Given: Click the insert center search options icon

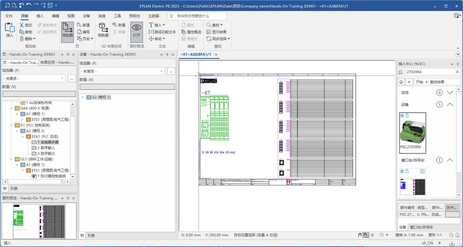Looking at the screenshot, I should 401,72.
